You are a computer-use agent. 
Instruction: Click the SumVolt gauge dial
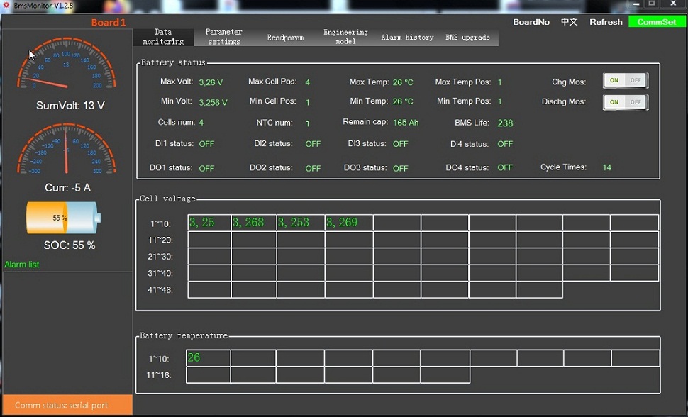pos(66,63)
